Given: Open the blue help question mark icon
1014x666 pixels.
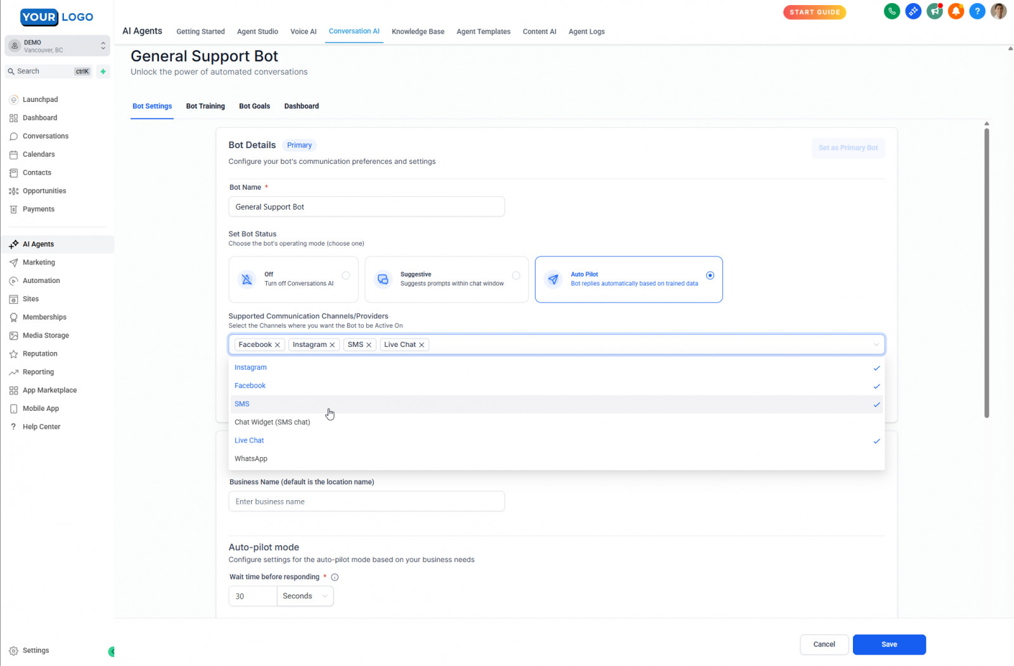Looking at the screenshot, I should [x=977, y=11].
